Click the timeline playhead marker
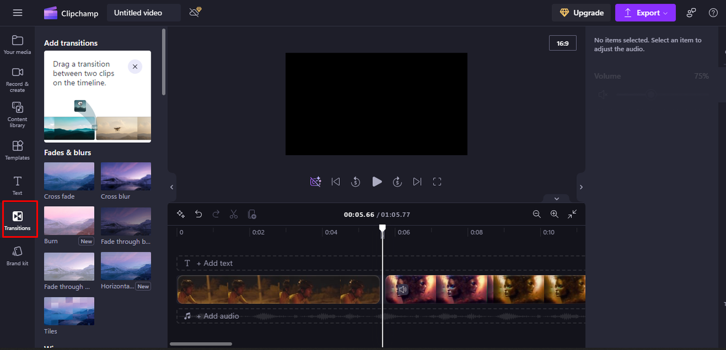The width and height of the screenshot is (726, 350). click(382, 228)
